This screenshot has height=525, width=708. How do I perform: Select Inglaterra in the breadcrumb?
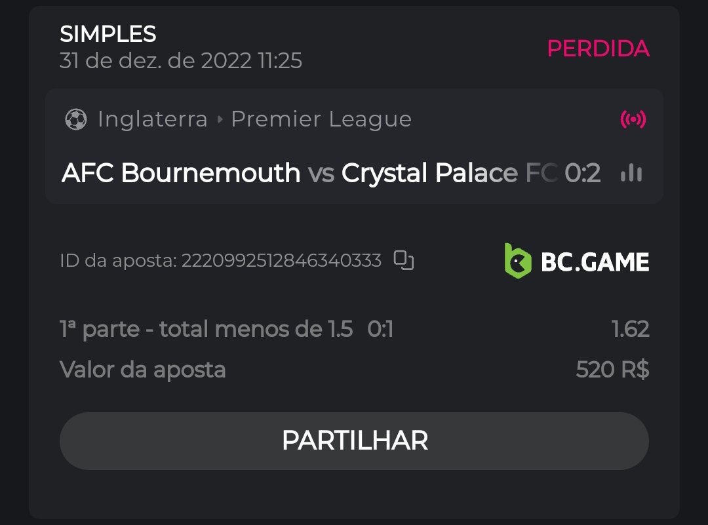152,119
